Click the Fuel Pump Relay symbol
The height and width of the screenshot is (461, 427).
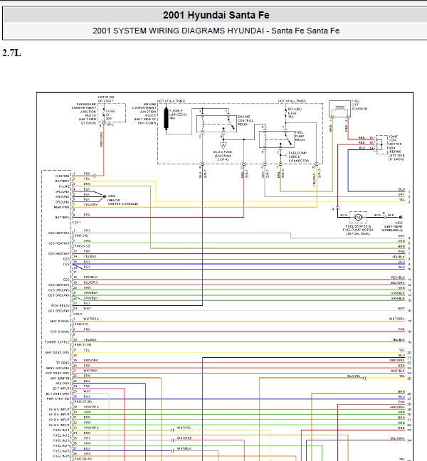pyautogui.click(x=276, y=139)
